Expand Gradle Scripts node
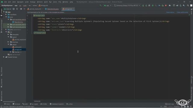The height and width of the screenshot is (108, 193). click(x=4, y=57)
